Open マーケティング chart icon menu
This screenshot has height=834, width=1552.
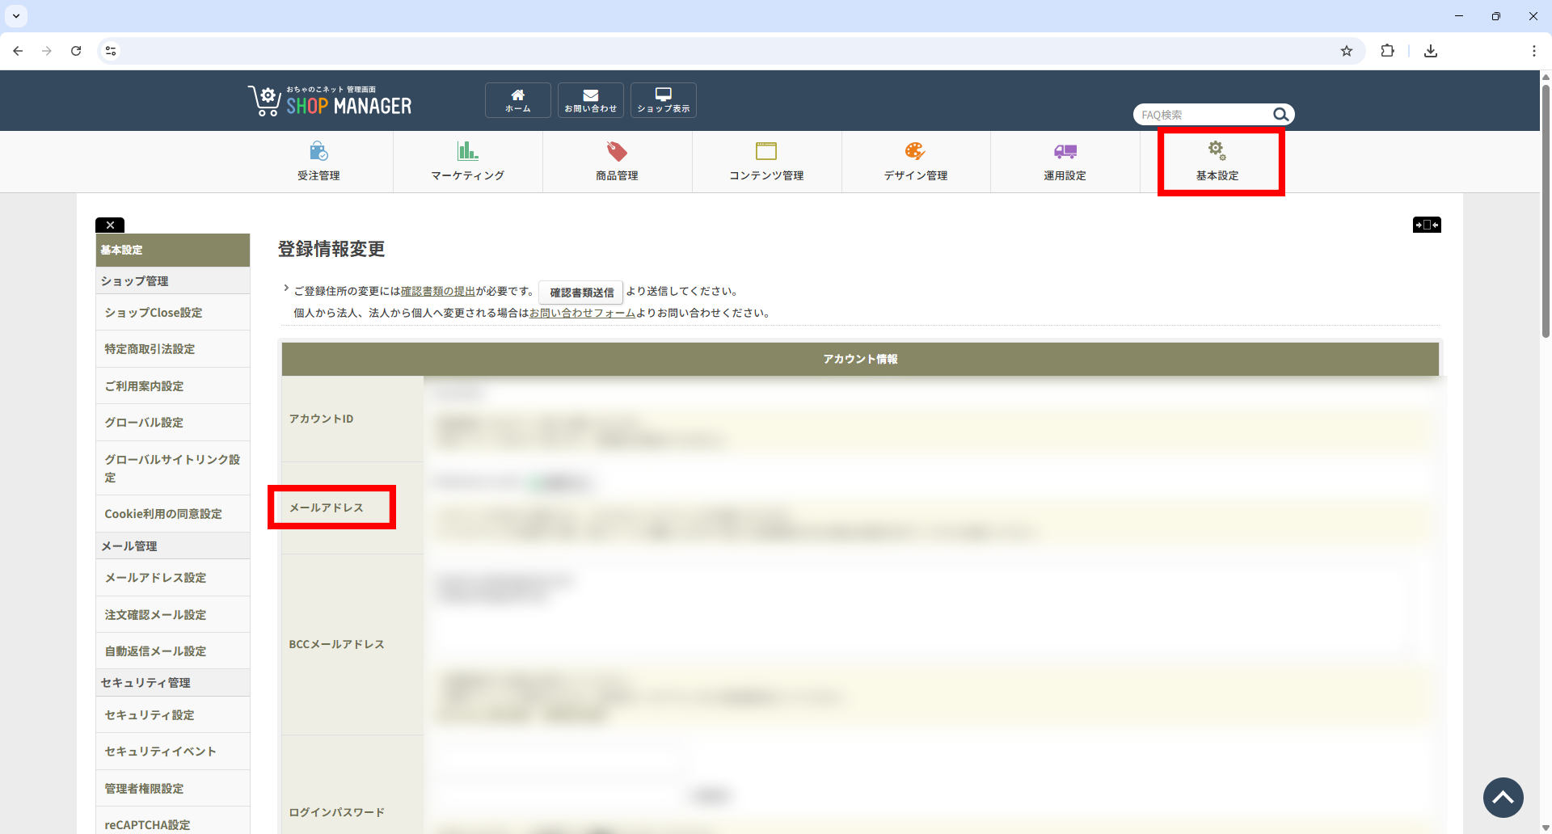point(467,161)
